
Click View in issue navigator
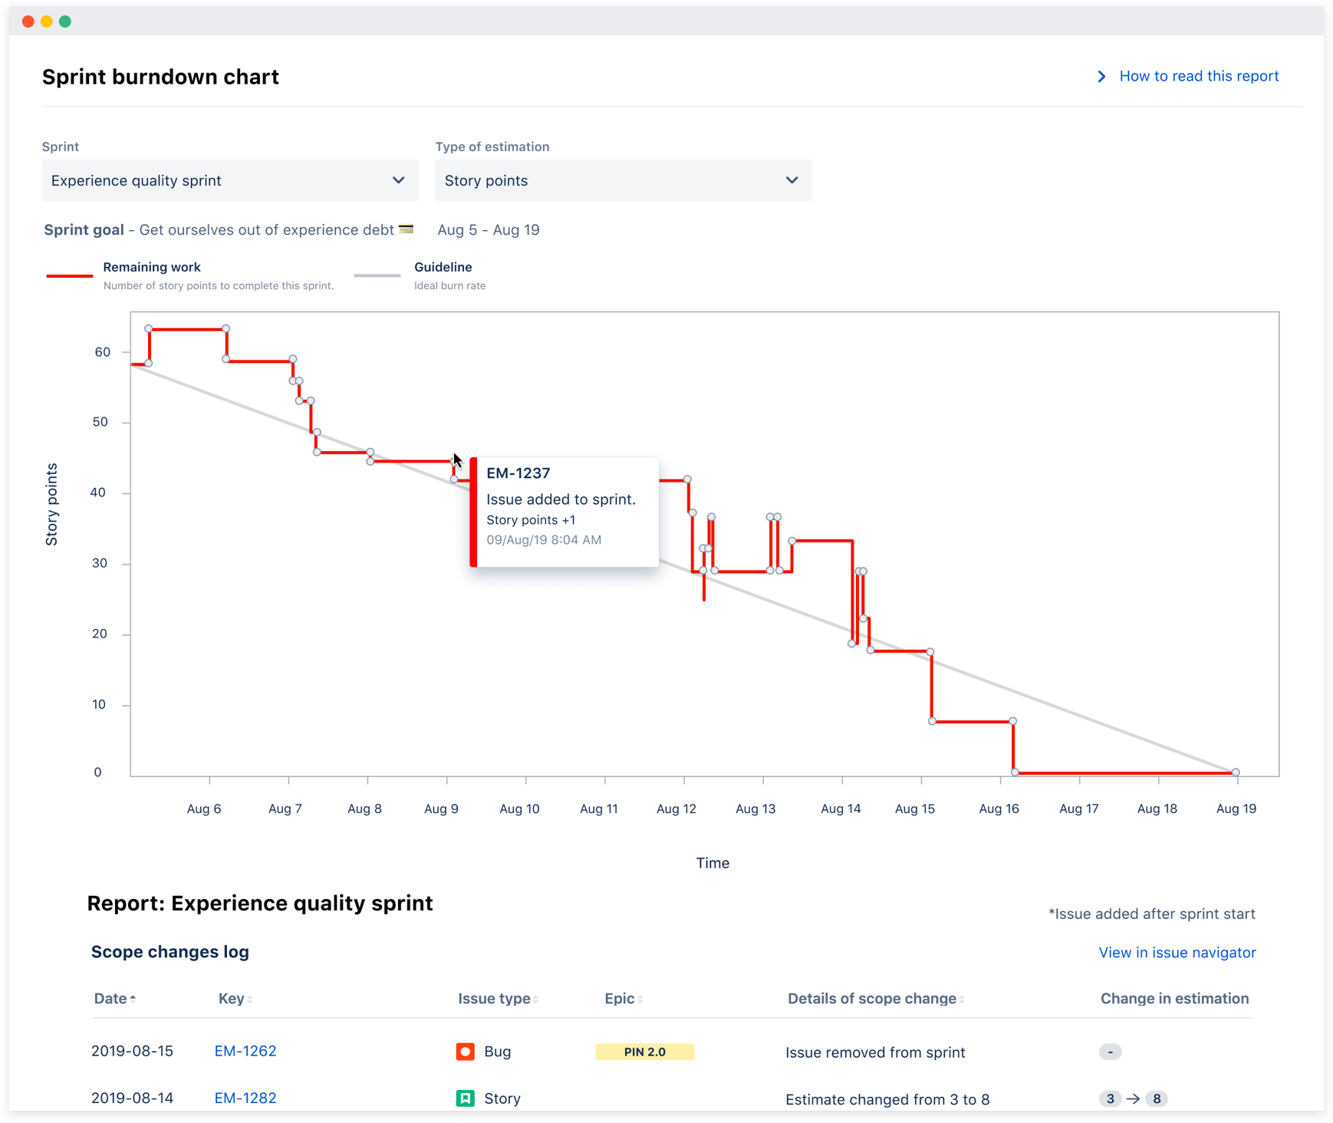point(1177,952)
